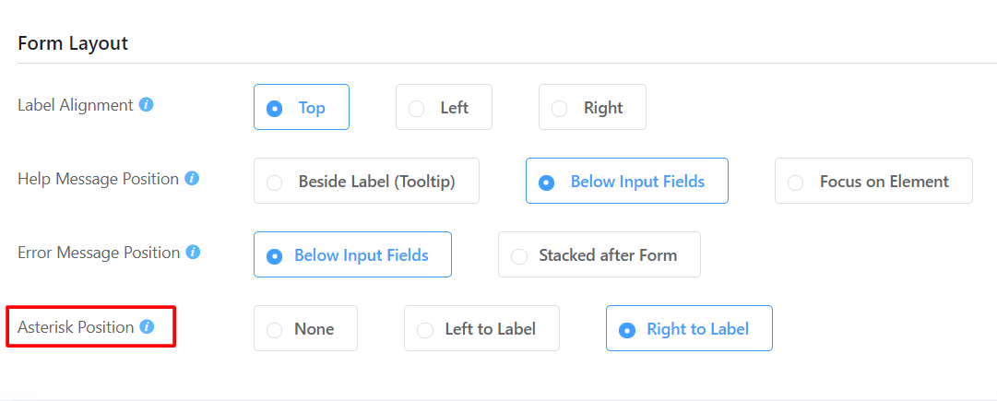Pick Below Input Fields for error message
Viewport: 997px width, 401px height.
(x=353, y=254)
